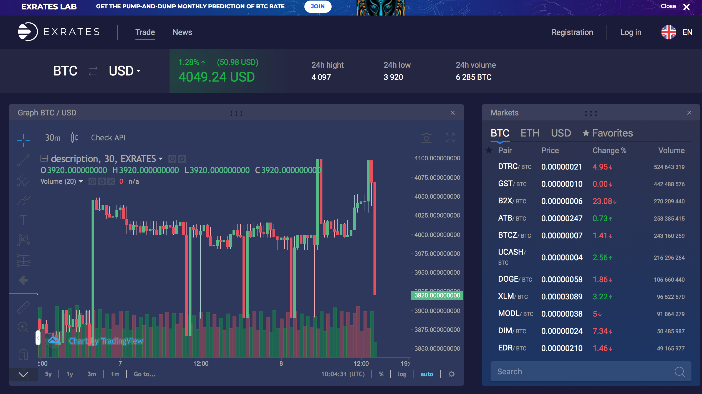Close the Markets panel

click(689, 113)
